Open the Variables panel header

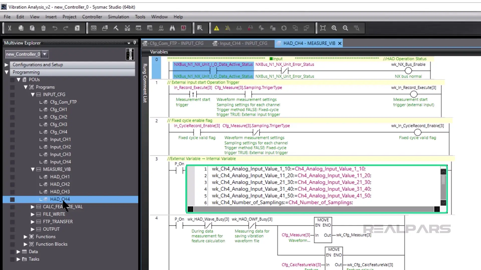(x=159, y=52)
